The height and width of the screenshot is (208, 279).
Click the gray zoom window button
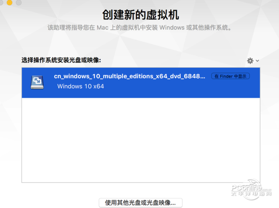pyautogui.click(x=19, y=2)
